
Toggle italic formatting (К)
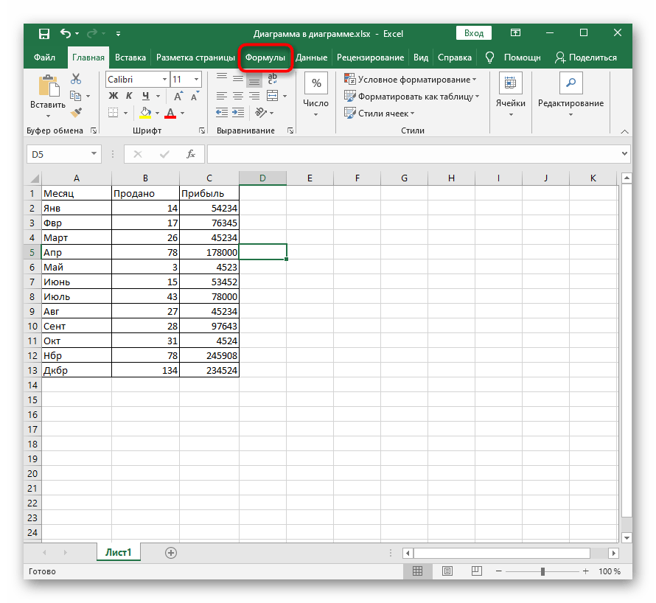[x=129, y=96]
